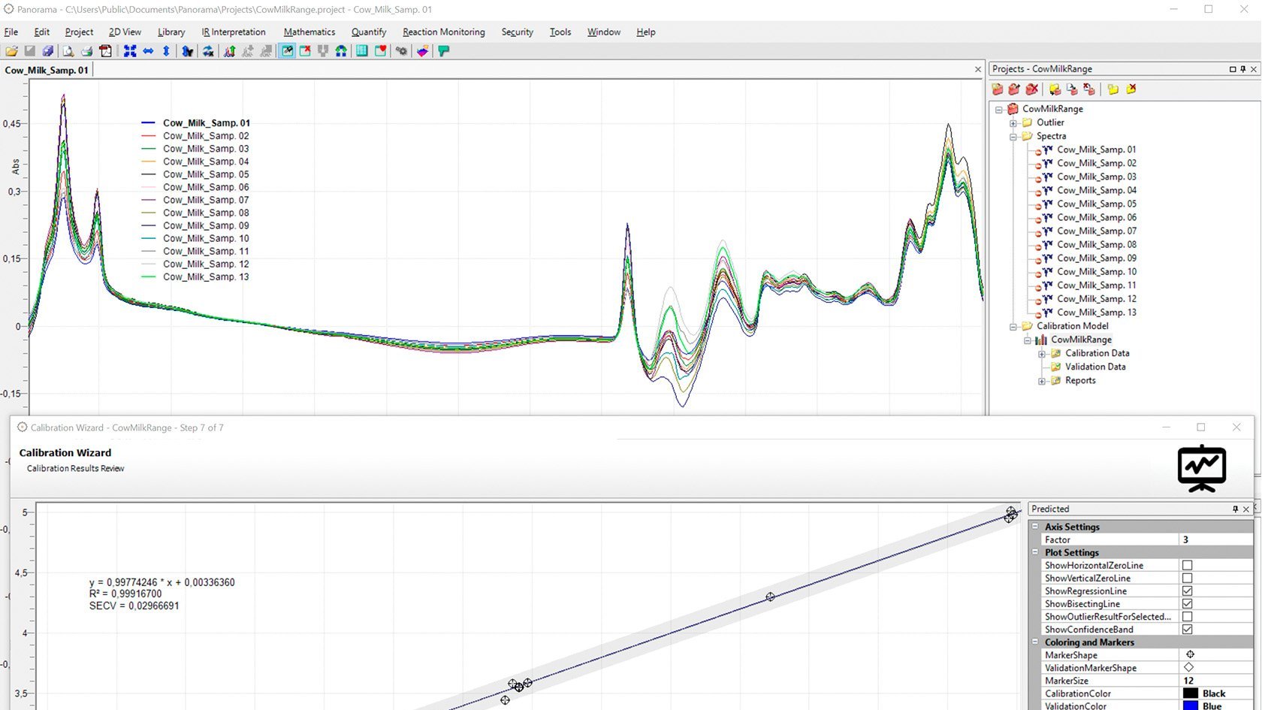1262x710 pixels.
Task: Collapse the Coloring and Markers property group
Action: click(1035, 642)
